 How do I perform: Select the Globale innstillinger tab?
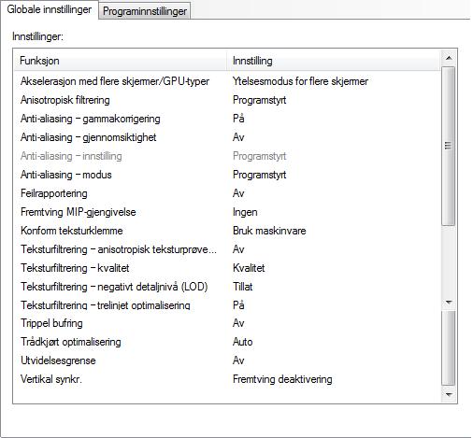coord(50,9)
